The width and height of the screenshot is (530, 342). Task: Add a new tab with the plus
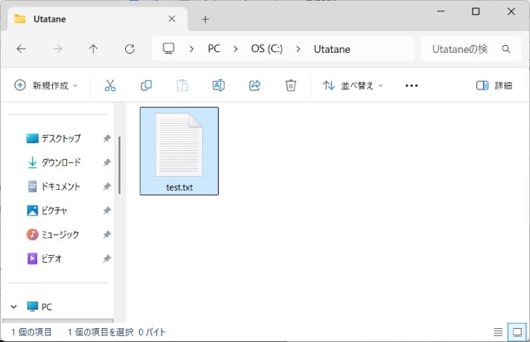[x=205, y=19]
